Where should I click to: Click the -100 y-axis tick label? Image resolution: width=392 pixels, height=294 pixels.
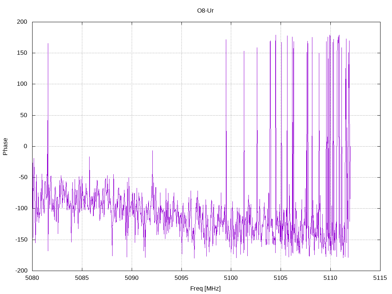[21, 209]
